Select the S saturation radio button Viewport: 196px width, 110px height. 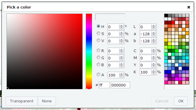(x=98, y=33)
